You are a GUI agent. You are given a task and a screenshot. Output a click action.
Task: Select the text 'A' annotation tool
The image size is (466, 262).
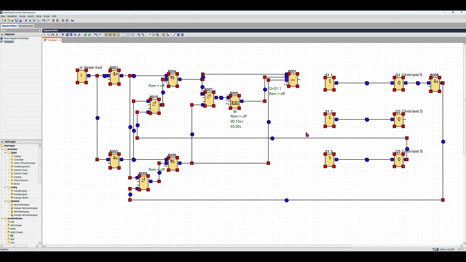coord(57,35)
